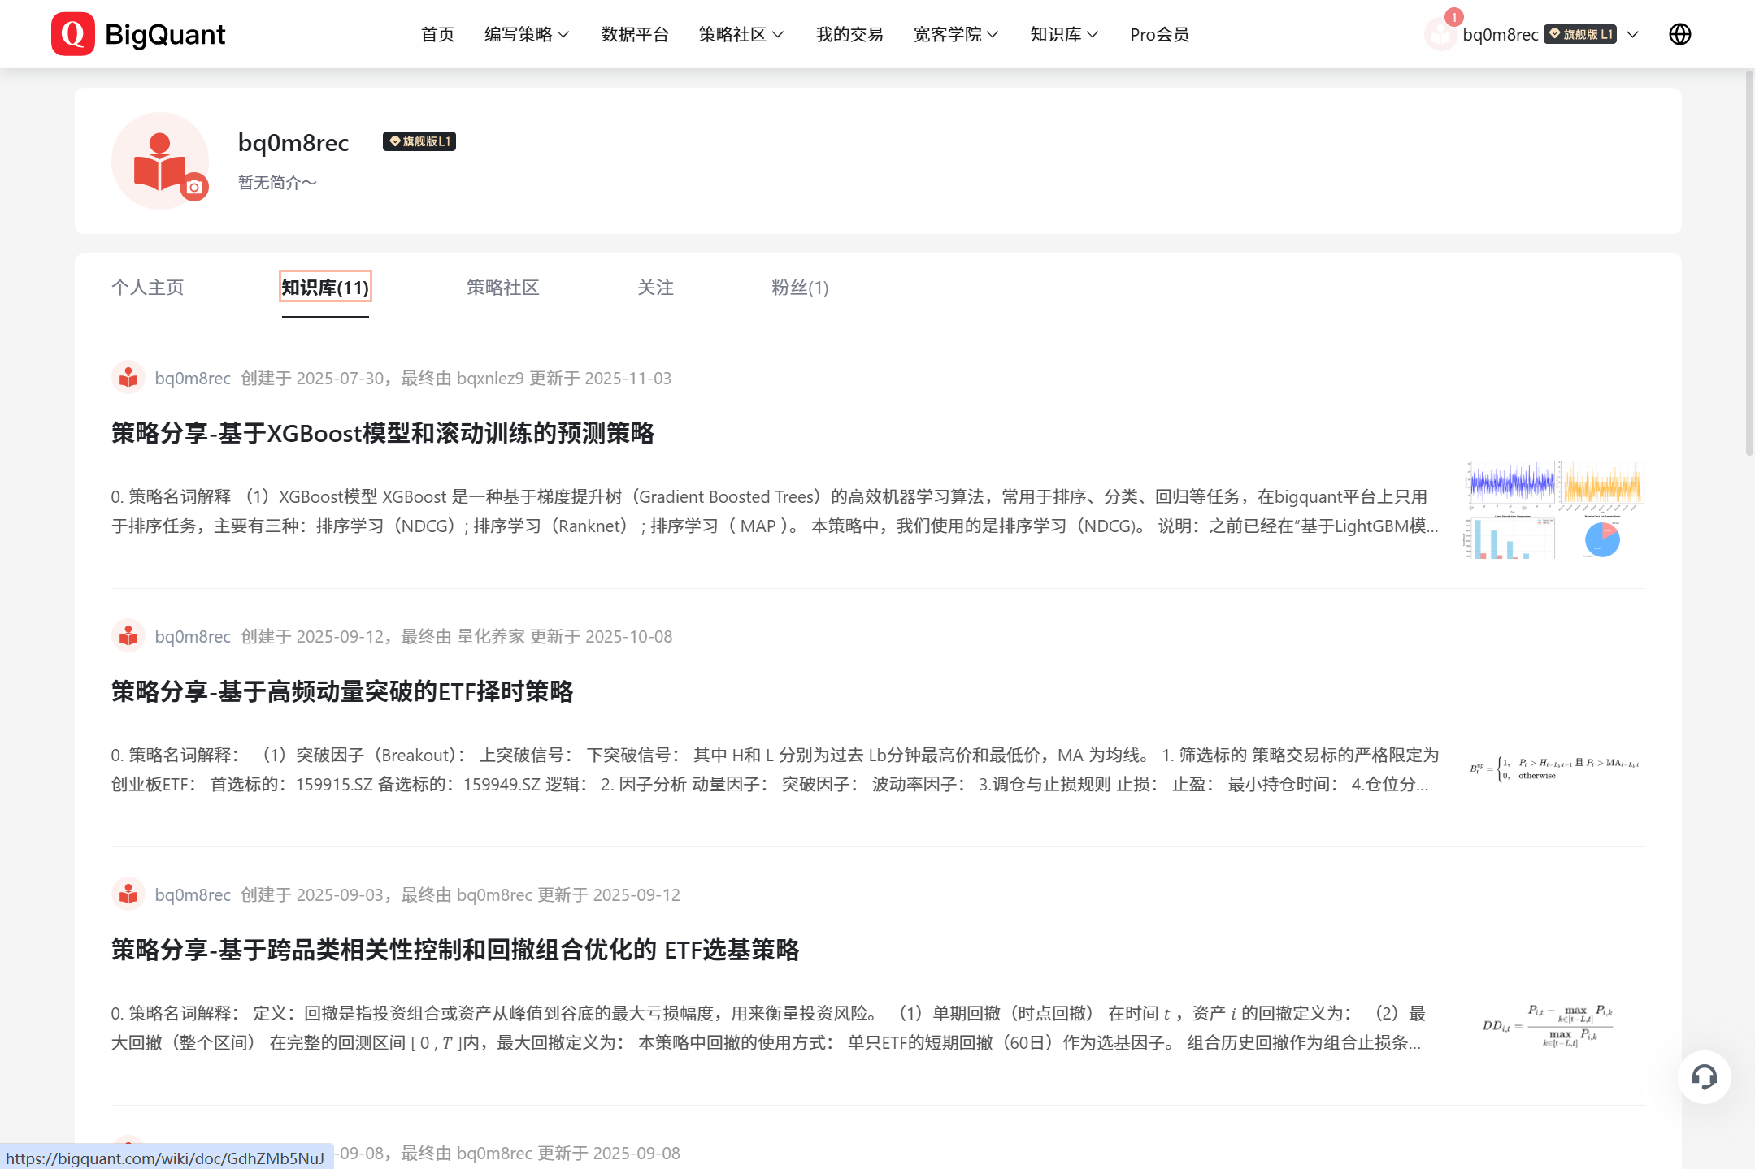Switch to the 粉丝(1) tab

click(800, 287)
